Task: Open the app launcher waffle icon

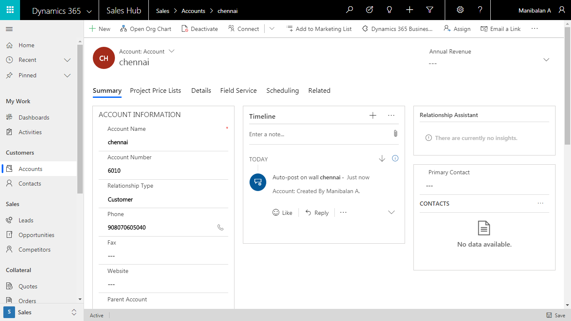Action: [10, 10]
